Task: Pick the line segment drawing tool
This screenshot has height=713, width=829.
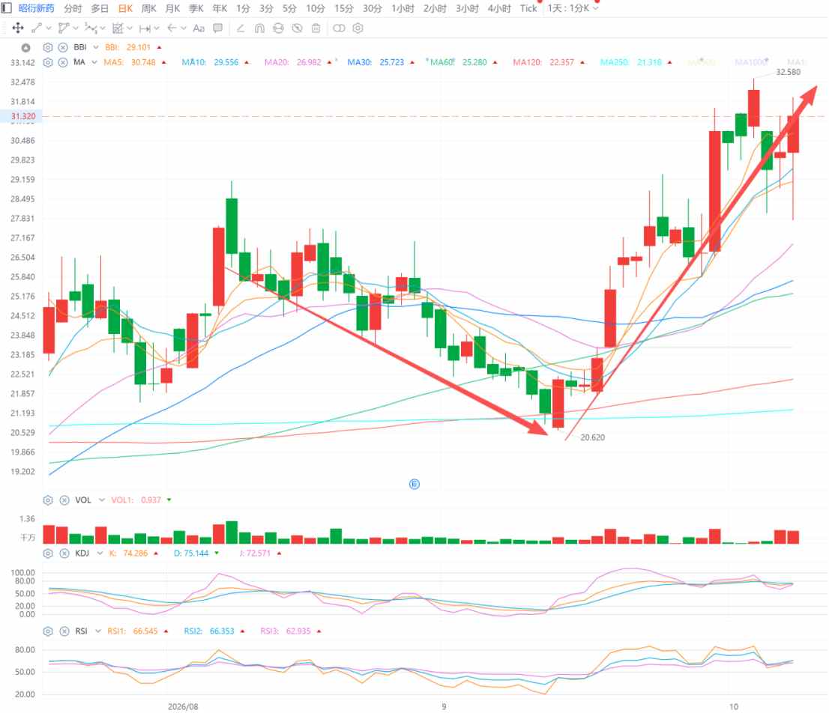Action: point(37,28)
